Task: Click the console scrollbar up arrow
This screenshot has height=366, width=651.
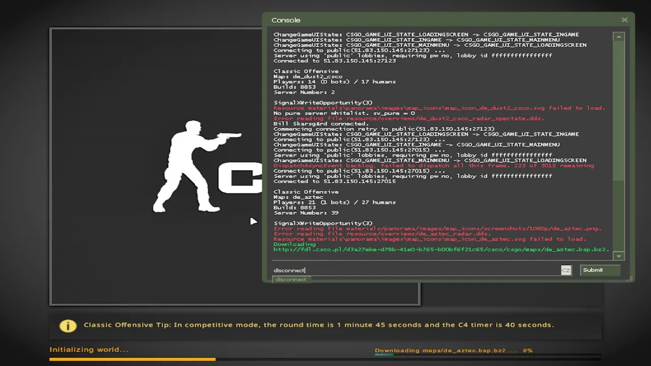Action: pyautogui.click(x=618, y=37)
